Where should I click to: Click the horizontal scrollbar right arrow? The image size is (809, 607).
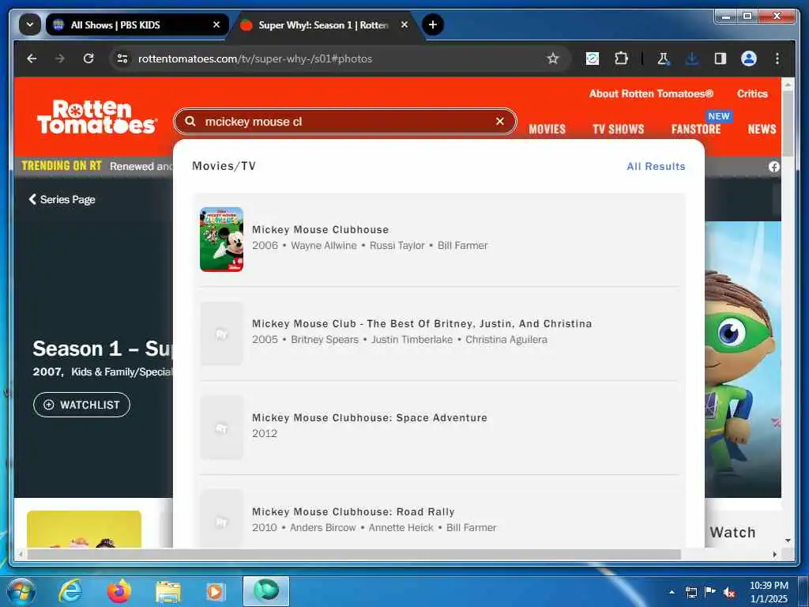(775, 554)
